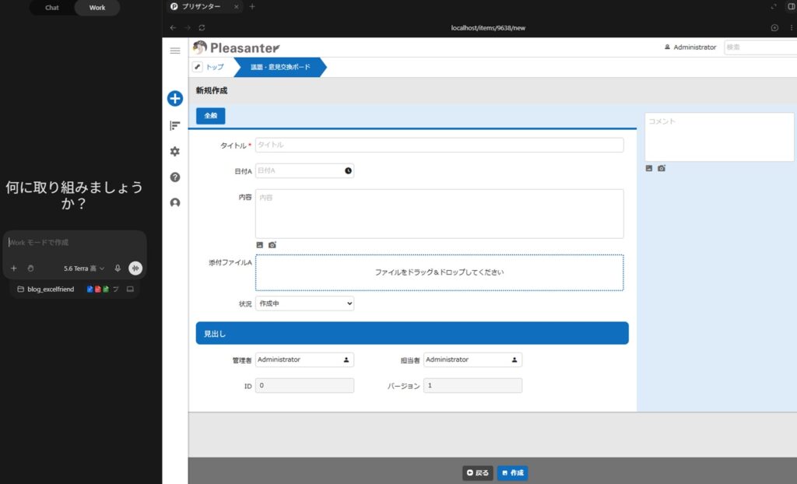The height and width of the screenshot is (484, 797).
Task: Open the settings gear in sidebar
Action: [175, 151]
